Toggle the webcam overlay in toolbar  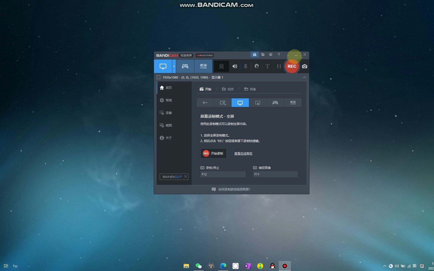click(222, 66)
